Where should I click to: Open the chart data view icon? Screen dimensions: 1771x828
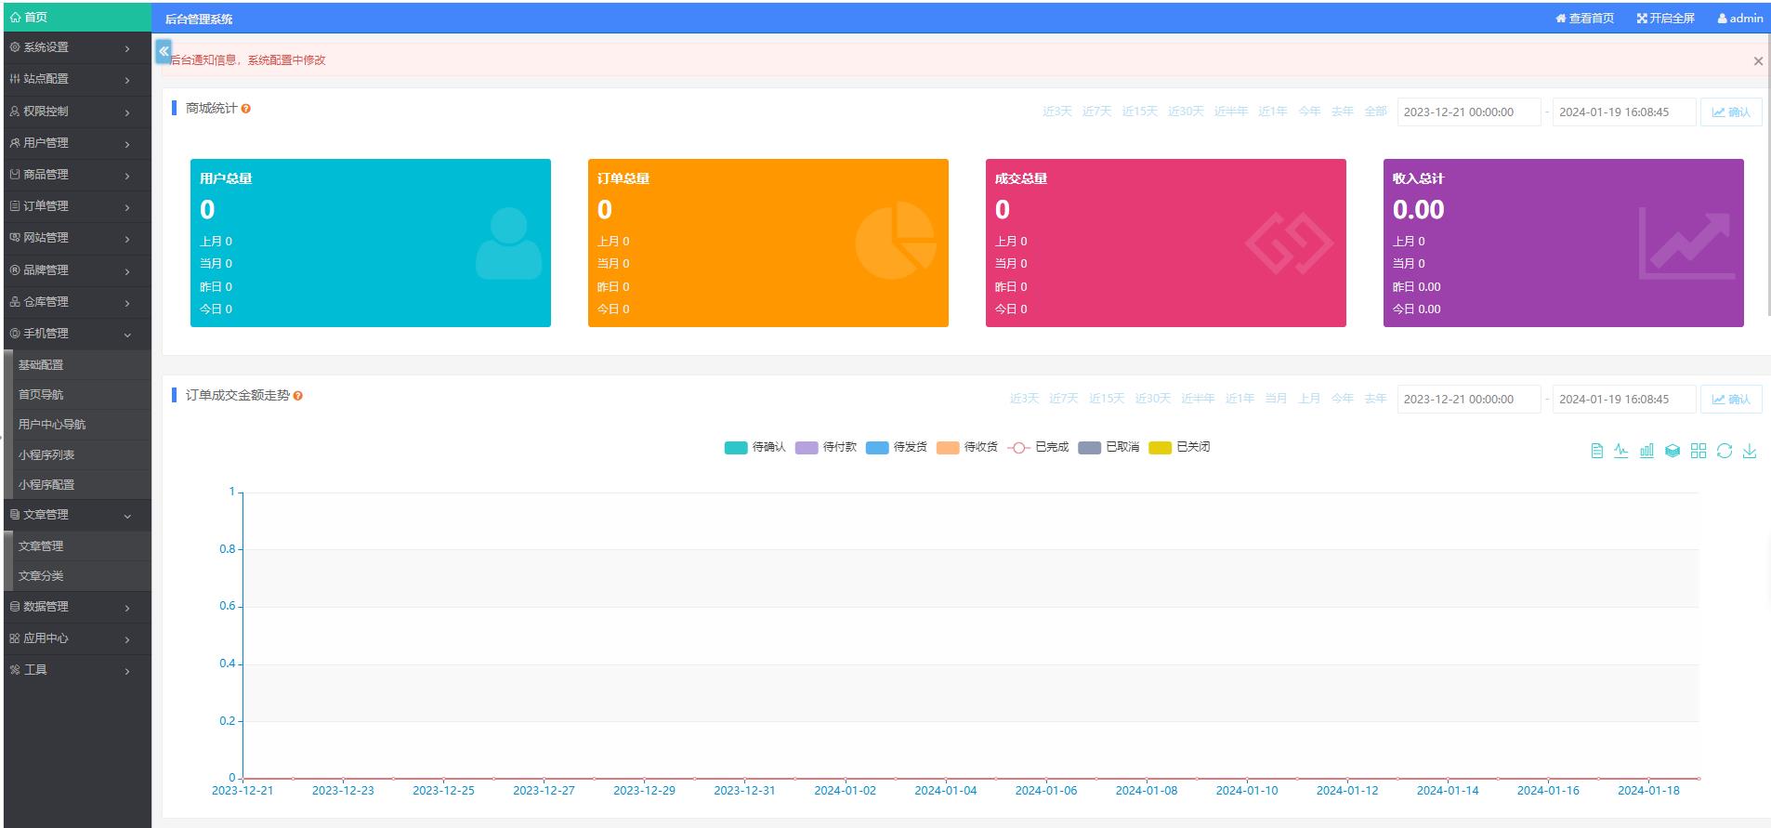pyautogui.click(x=1596, y=451)
